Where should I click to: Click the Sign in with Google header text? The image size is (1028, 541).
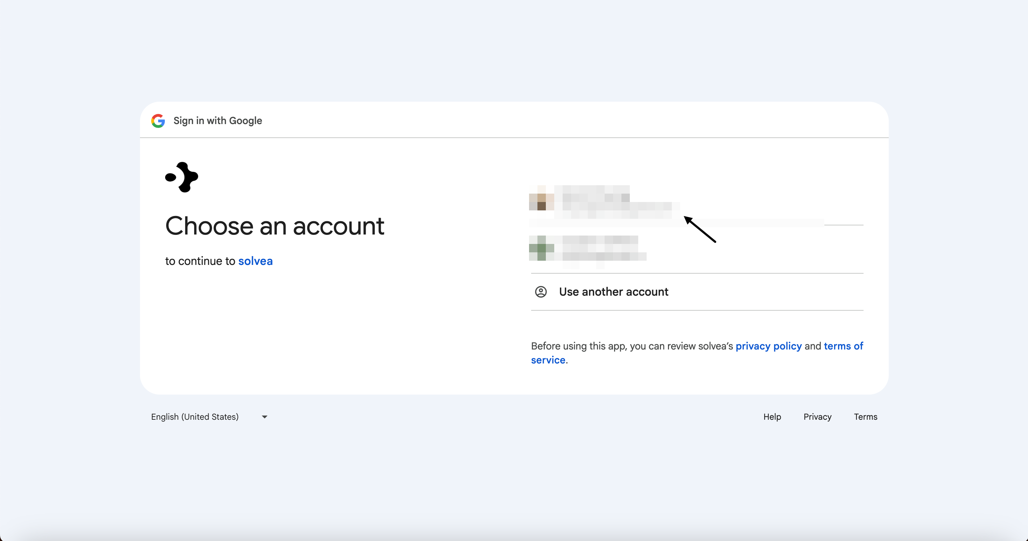218,121
